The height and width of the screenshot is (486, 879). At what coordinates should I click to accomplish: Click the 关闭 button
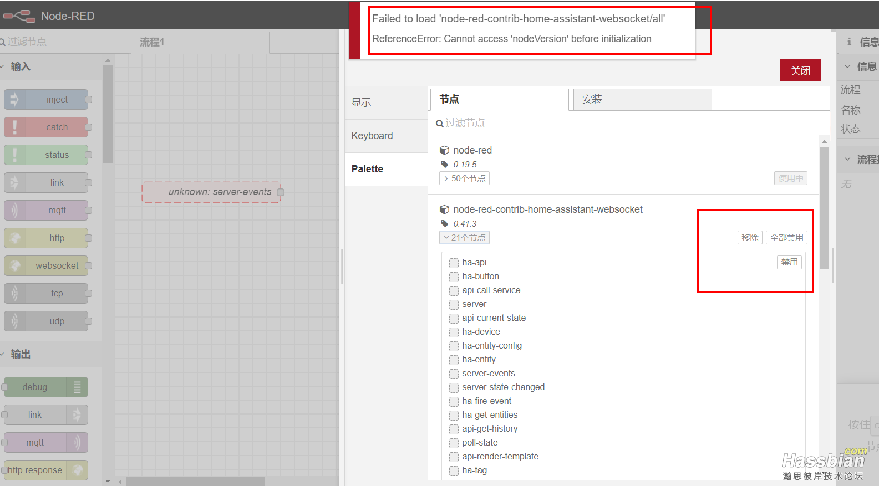pos(800,70)
